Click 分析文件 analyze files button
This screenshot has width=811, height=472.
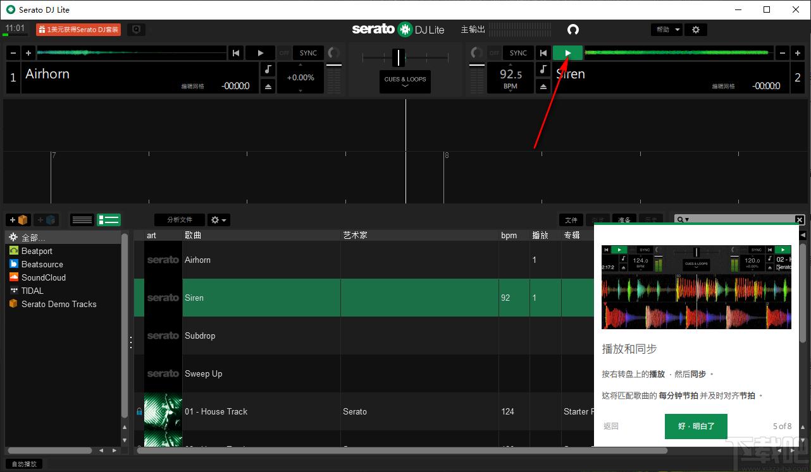point(180,220)
